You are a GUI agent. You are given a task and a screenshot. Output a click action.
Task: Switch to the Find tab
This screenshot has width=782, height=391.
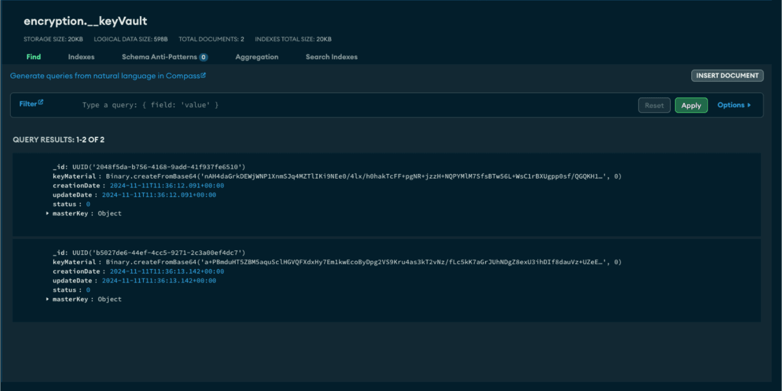[x=33, y=57]
